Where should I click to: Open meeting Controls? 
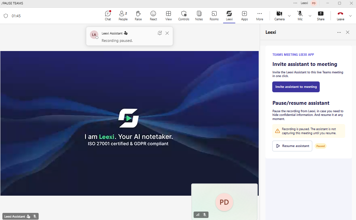click(184, 16)
